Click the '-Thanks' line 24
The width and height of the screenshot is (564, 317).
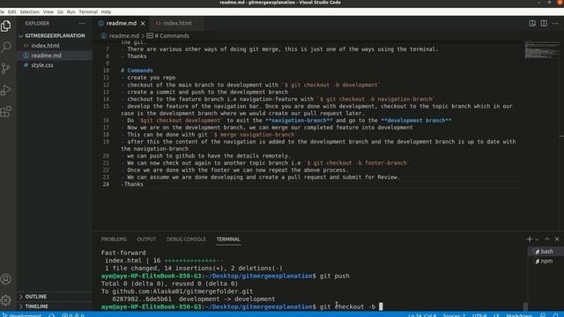coord(132,184)
